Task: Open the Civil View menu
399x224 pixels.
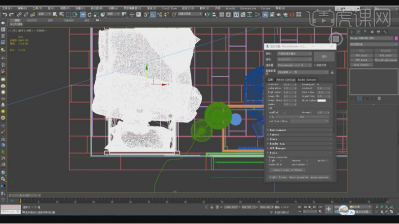Action: point(169,8)
